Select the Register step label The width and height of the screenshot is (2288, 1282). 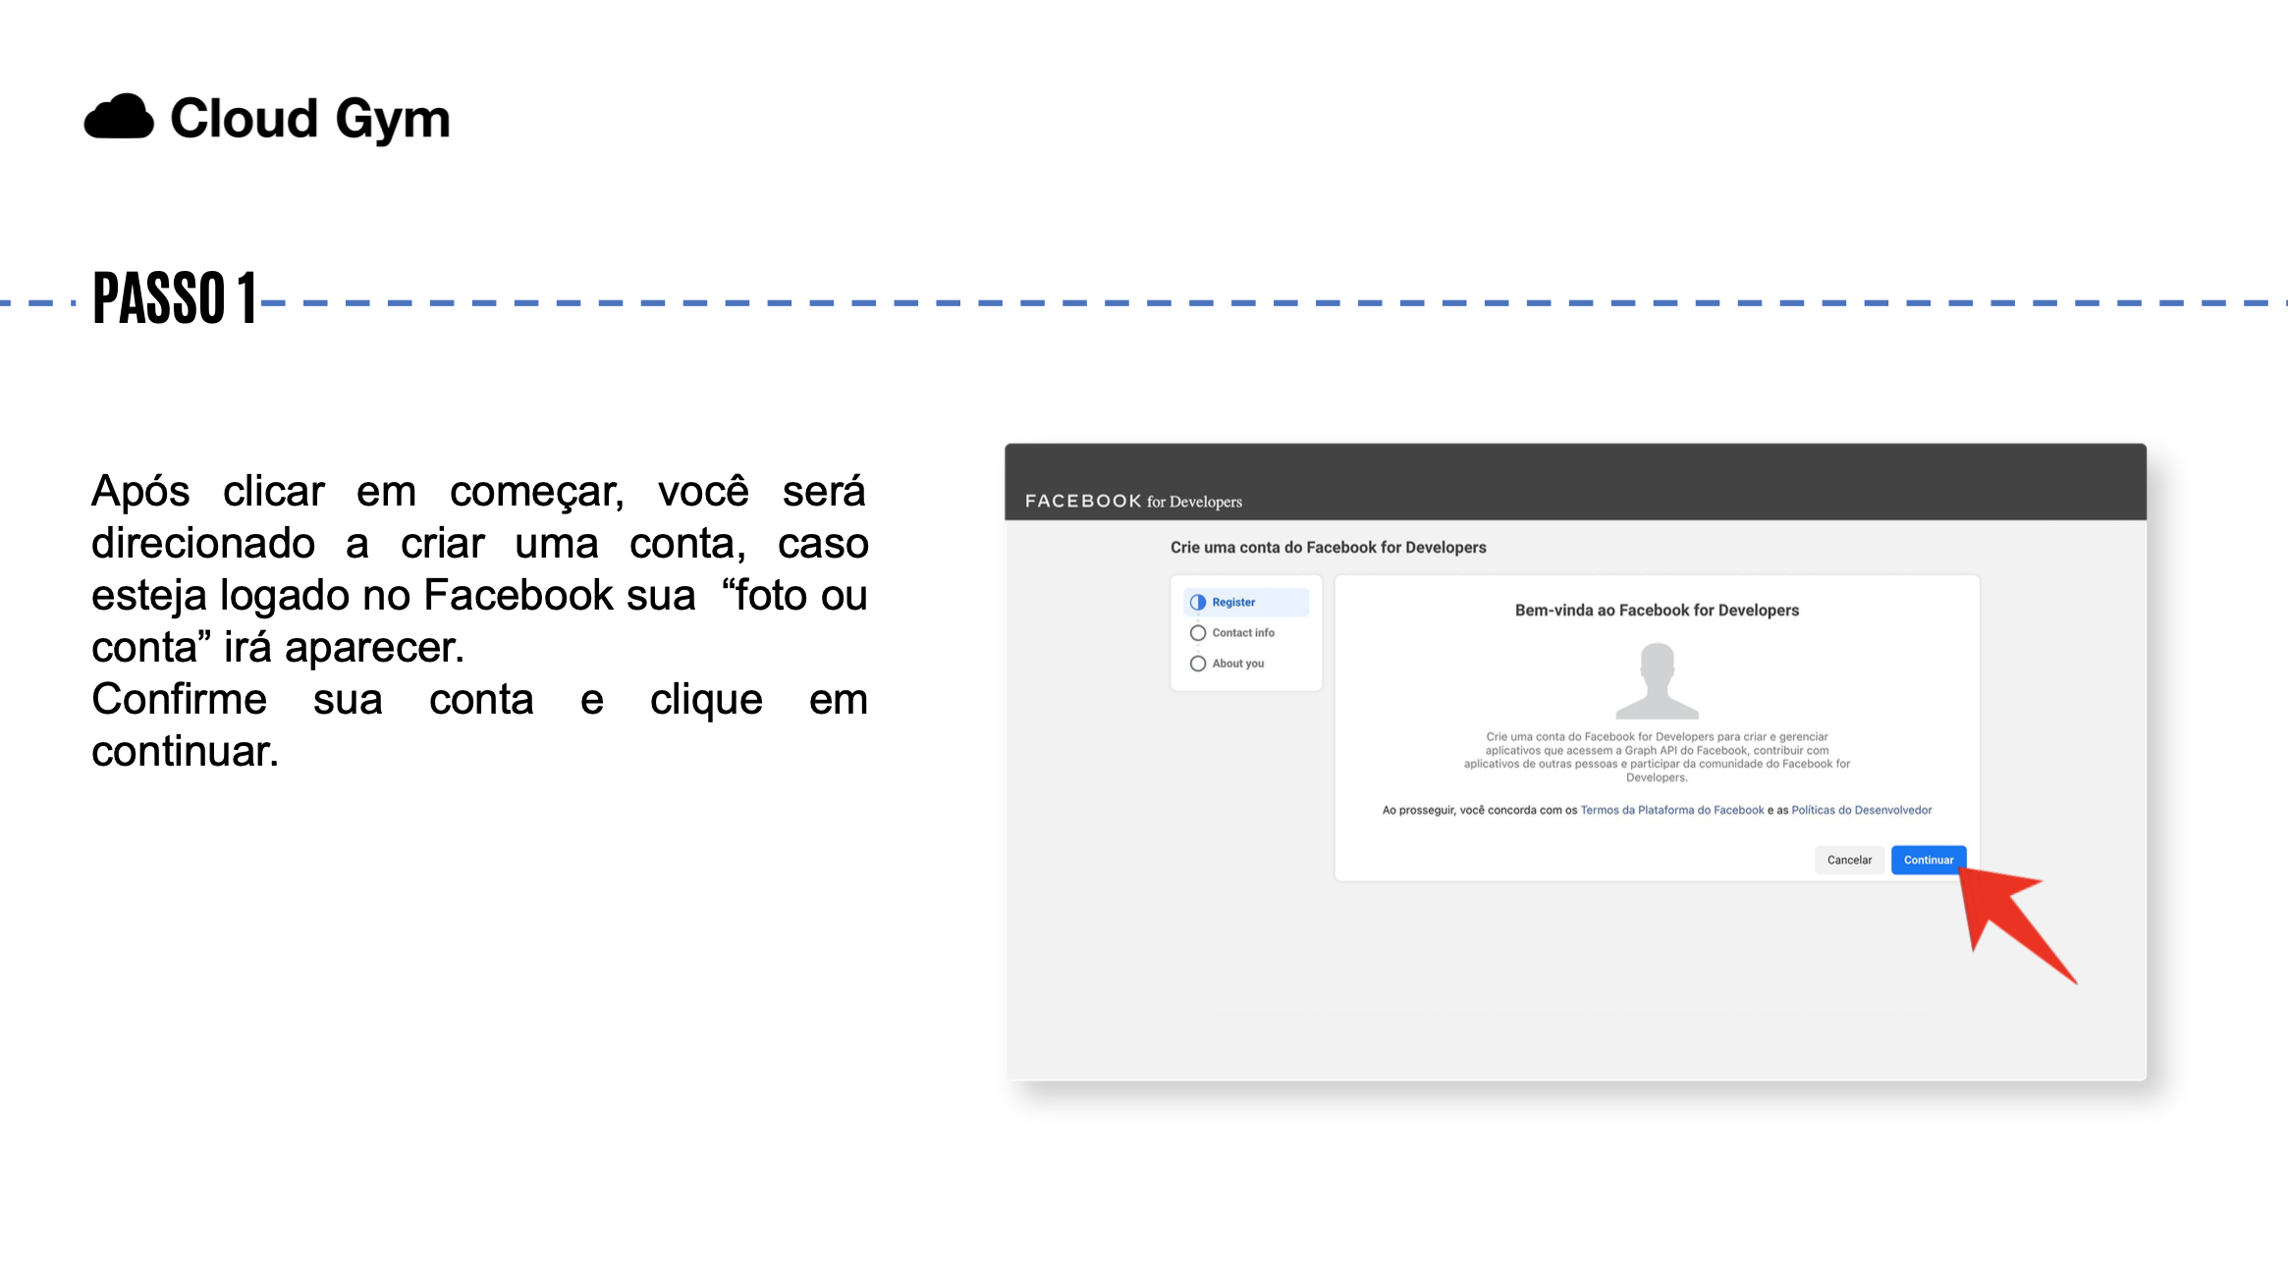(1233, 603)
